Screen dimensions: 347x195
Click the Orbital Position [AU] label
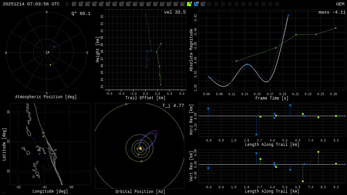pos(140,192)
